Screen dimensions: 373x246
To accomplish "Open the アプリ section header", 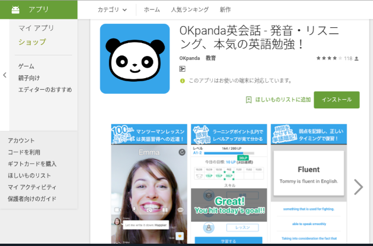I will click(x=38, y=9).
